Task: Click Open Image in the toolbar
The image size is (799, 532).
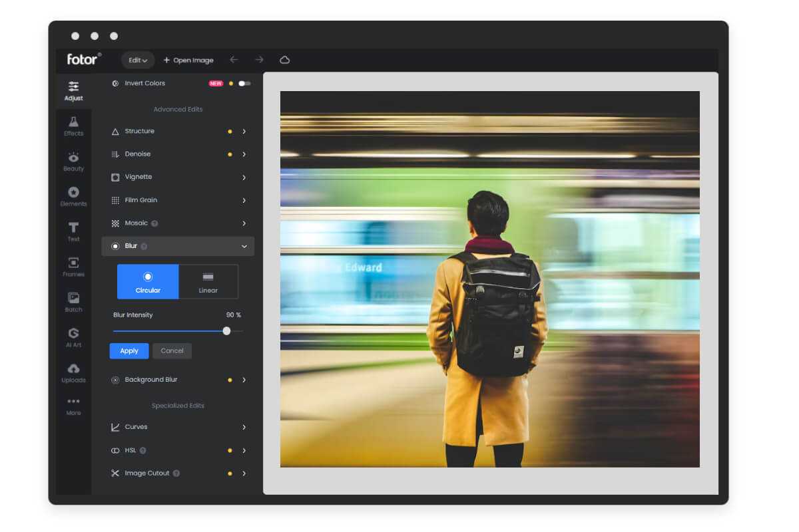Action: 188,59
